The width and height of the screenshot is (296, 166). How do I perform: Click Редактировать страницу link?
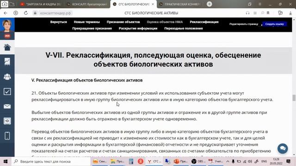point(244,24)
